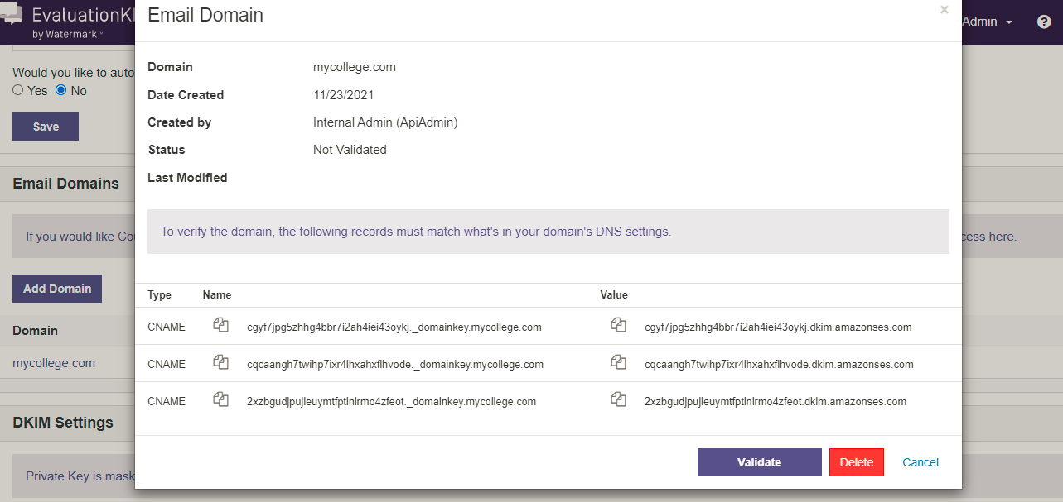
Task: Click the cqcaangh7twihp7ixr4lhxahxflhvode.dkim.amazonses.com value text
Action: [779, 364]
